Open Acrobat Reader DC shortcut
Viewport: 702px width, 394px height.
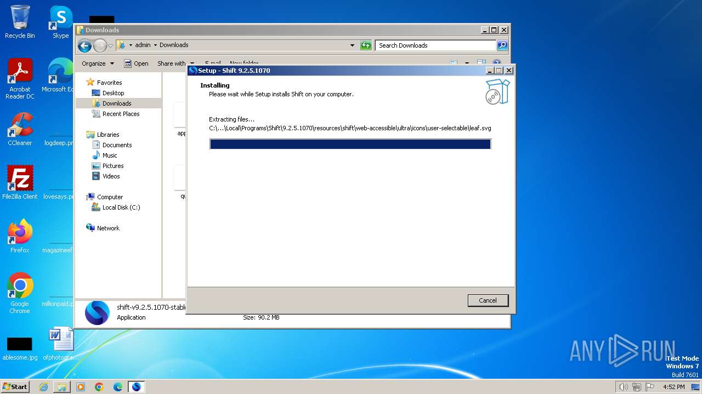(x=20, y=79)
